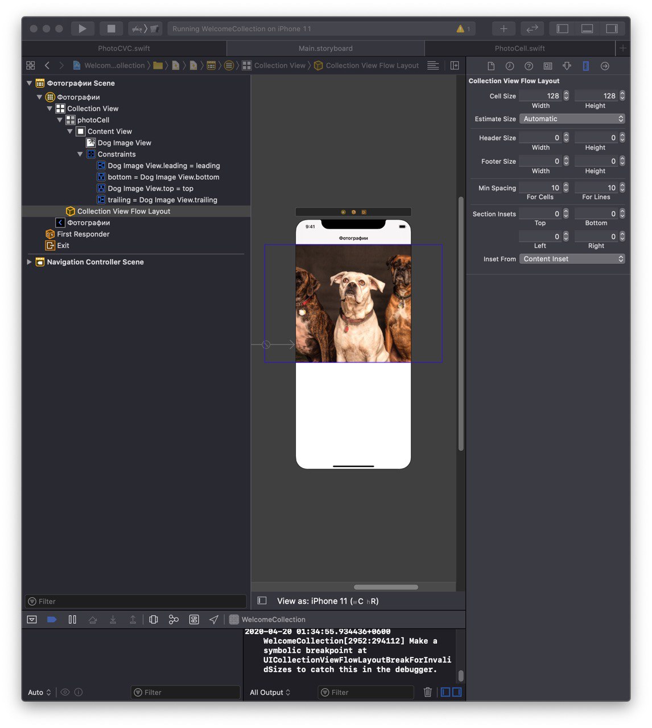Screen dimensions: 652x728
Task: Clear console with trash icon
Action: click(428, 692)
